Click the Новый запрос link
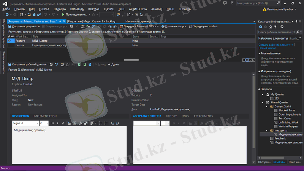 pyautogui.click(x=267, y=48)
